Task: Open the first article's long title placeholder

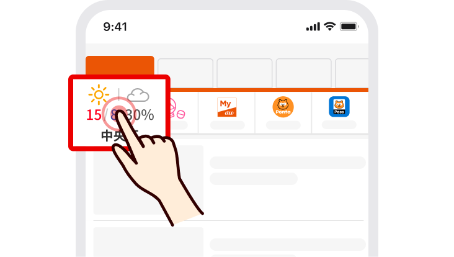Action: pos(288,163)
